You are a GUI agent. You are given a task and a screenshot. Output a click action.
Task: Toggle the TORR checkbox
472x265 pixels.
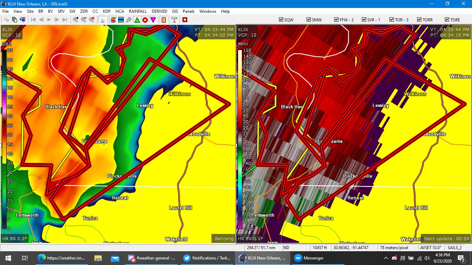[x=419, y=20]
